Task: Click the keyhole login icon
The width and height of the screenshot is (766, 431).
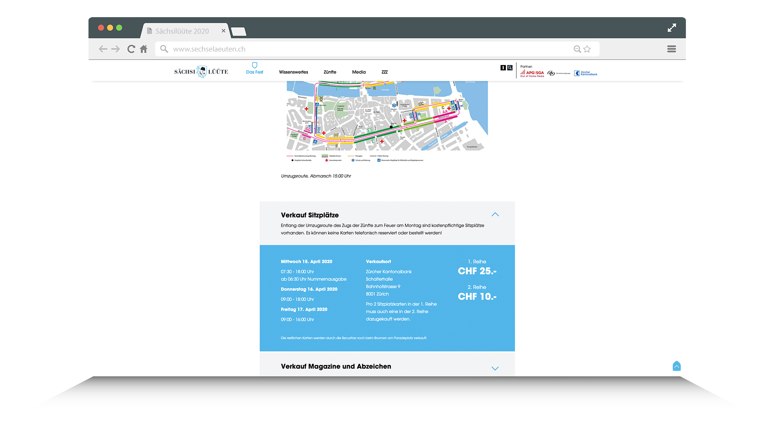Action: (503, 68)
